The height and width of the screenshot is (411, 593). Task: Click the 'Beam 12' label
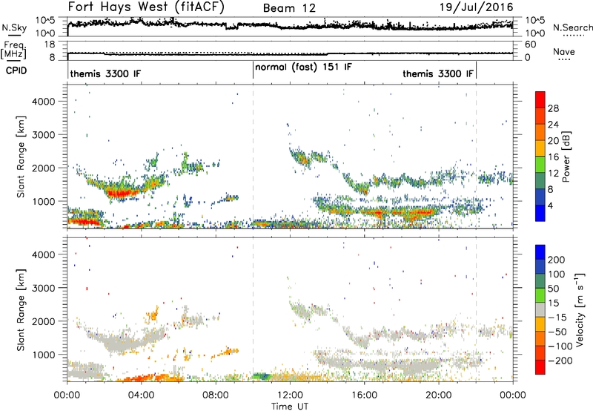[x=289, y=8]
